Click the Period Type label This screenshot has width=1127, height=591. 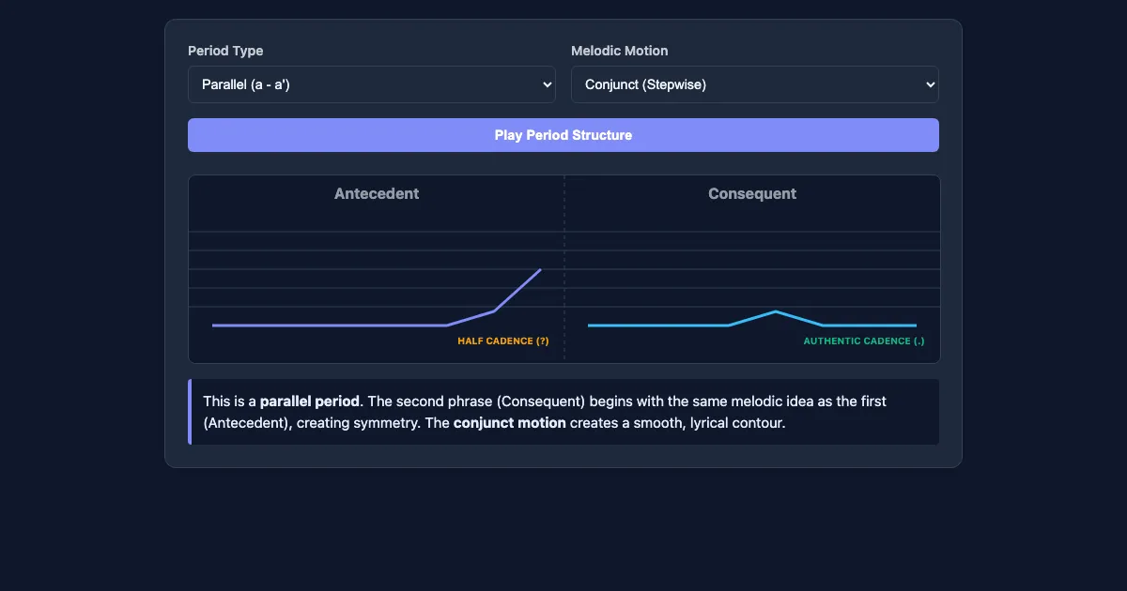click(x=225, y=51)
